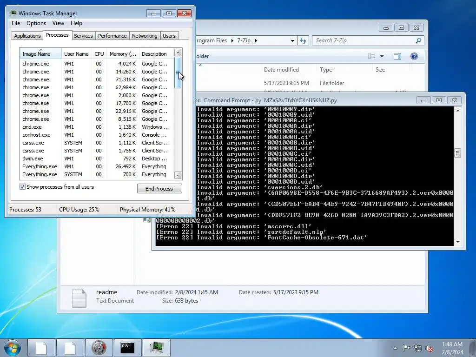
Task: Open the Options menu in Task Manager
Action: 36,23
